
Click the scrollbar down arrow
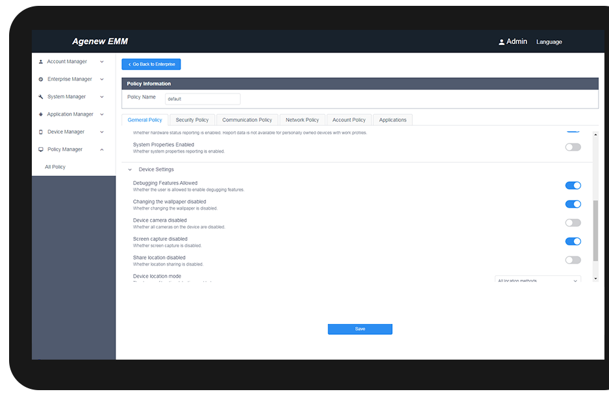coord(595,278)
